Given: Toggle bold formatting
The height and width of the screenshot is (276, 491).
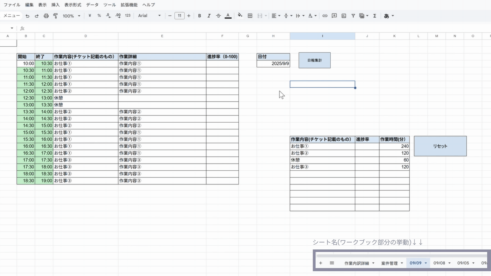Looking at the screenshot, I should pyautogui.click(x=200, y=16).
